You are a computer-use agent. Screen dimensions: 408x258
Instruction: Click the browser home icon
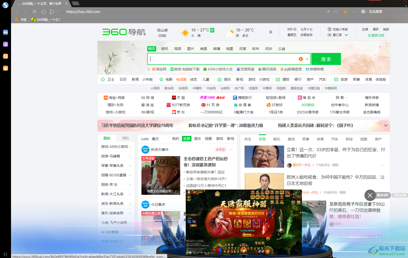tap(44, 11)
